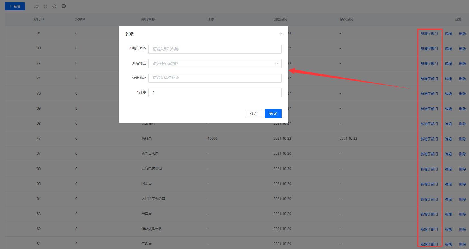Click 删除 in the 无线电管理局 row
Image resolution: width=469 pixels, height=249 pixels.
tap(462, 169)
